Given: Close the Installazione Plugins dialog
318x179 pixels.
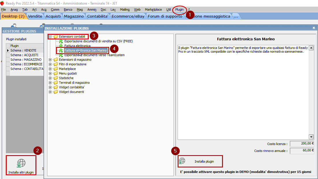Looking at the screenshot, I should pyautogui.click(x=314, y=28).
